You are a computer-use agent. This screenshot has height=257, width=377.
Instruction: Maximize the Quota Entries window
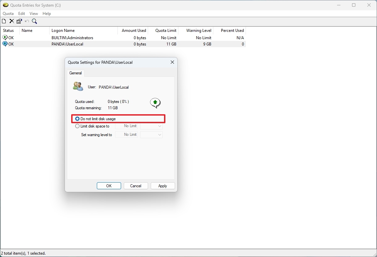point(354,5)
